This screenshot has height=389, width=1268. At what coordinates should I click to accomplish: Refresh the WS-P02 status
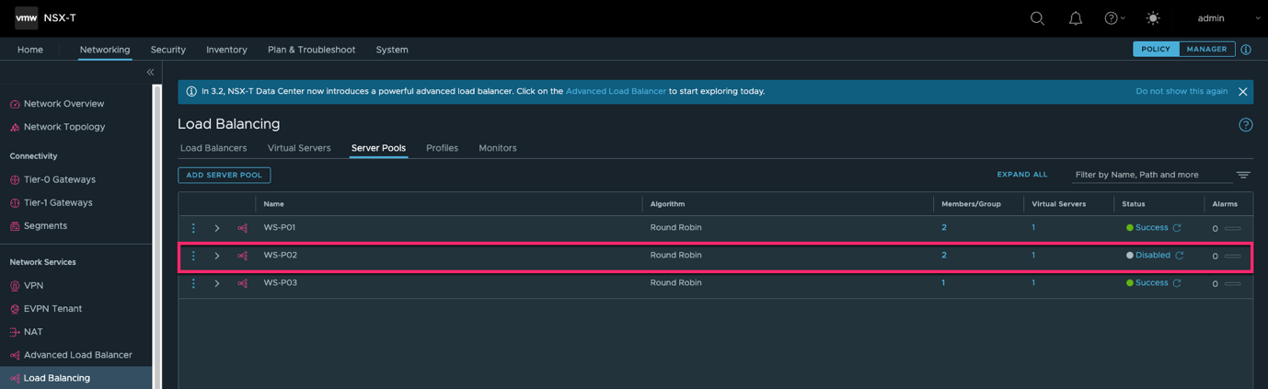point(1180,256)
